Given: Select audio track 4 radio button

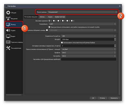Looking at the screenshot, I should tap(63, 21).
